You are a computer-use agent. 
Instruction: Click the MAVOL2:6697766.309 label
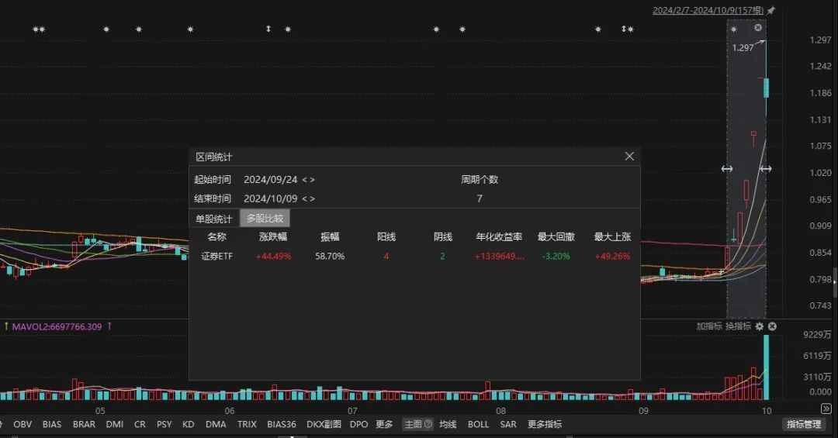coord(57,326)
